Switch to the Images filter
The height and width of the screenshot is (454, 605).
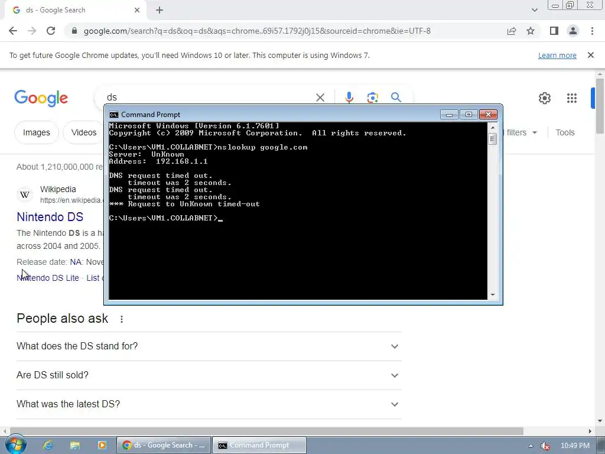[x=36, y=132]
